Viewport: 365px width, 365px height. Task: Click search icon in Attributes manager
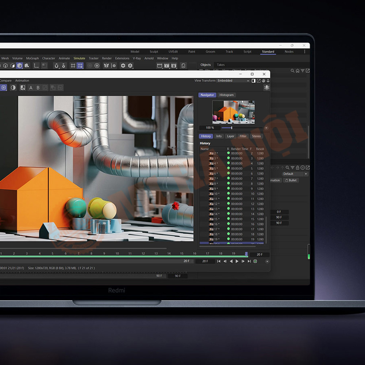tap(288, 168)
